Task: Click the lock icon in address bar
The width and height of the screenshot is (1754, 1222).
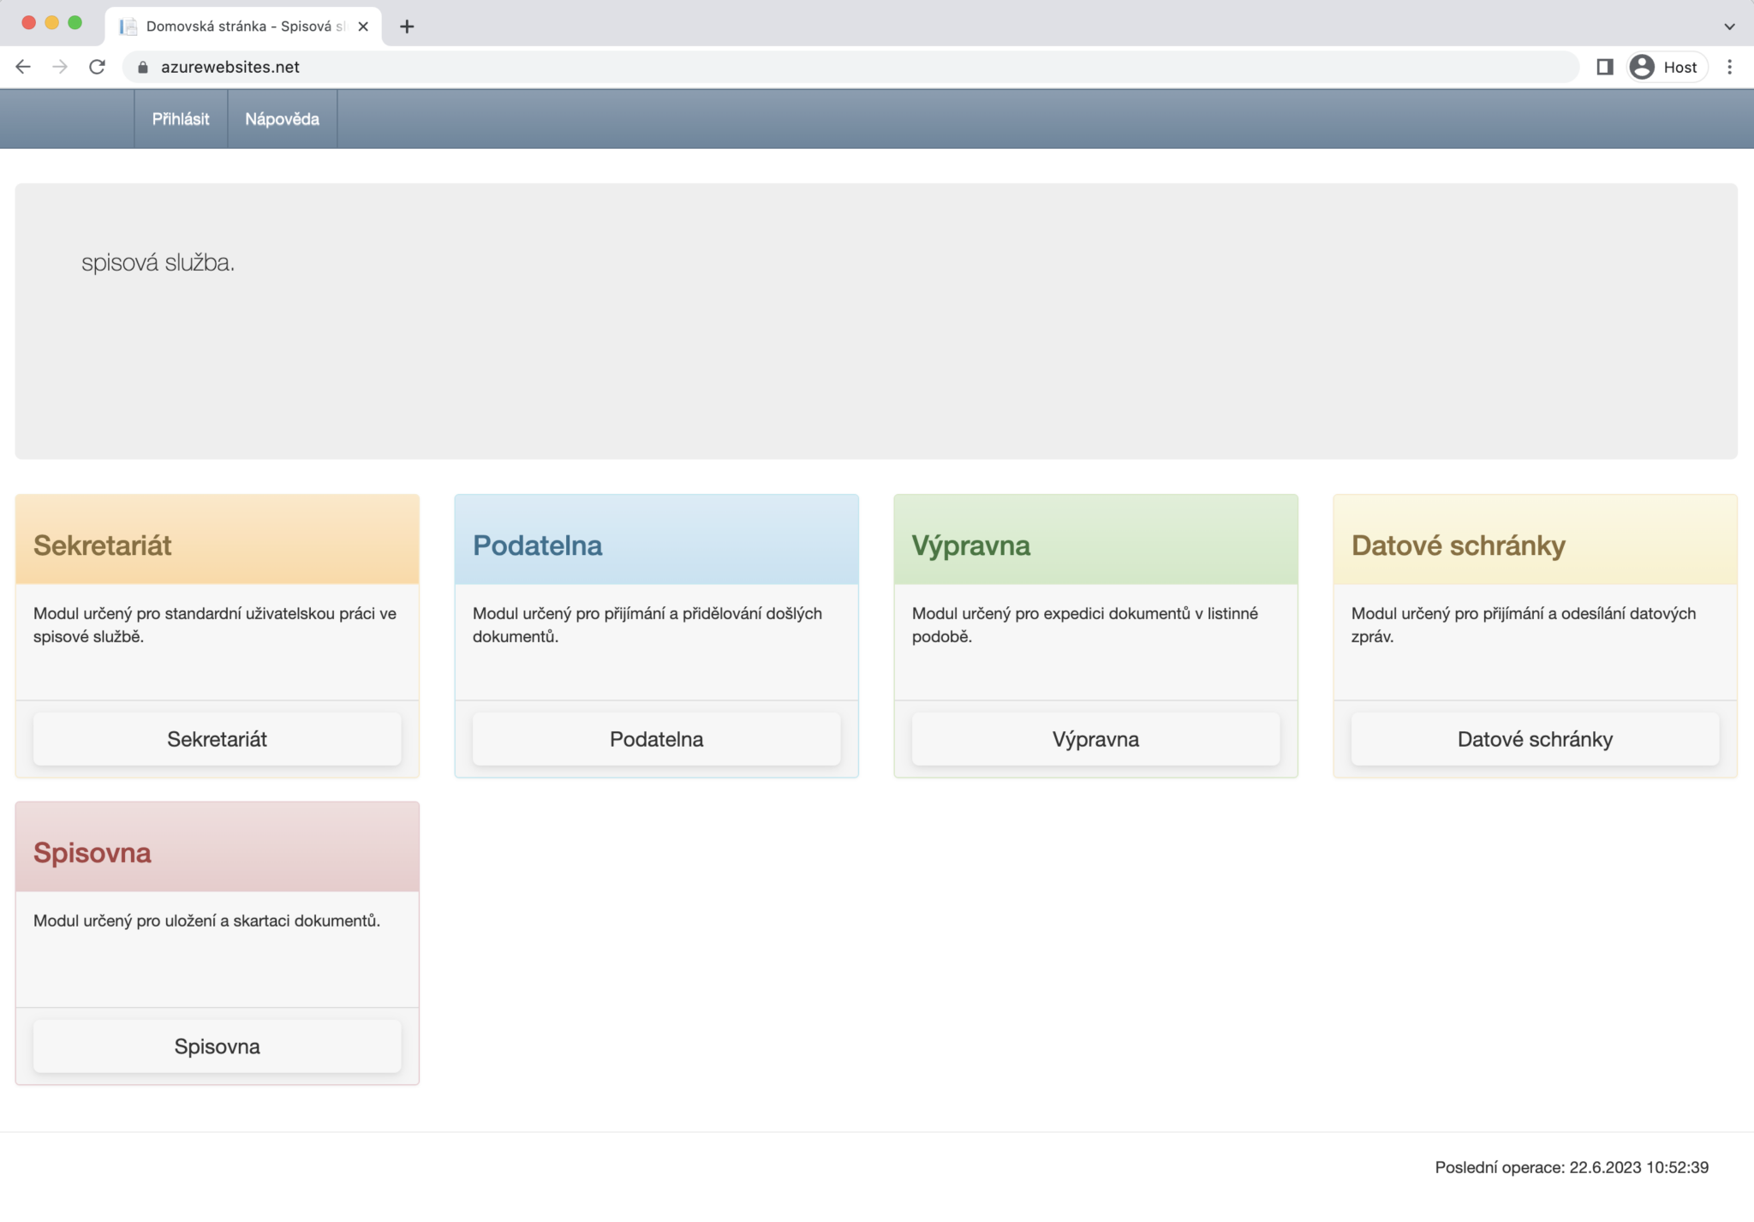Action: click(x=143, y=68)
